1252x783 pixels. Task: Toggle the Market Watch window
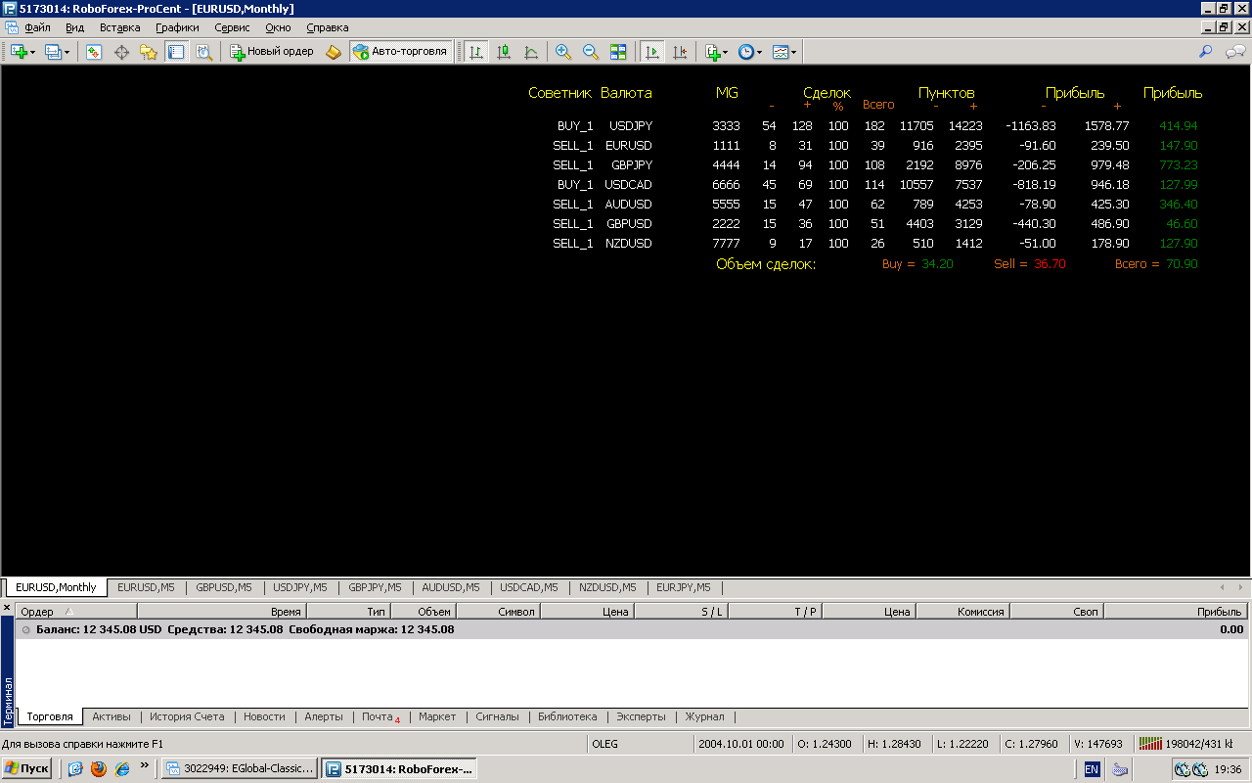coord(94,52)
